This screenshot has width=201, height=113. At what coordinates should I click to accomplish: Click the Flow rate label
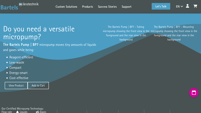tap(7, 112)
